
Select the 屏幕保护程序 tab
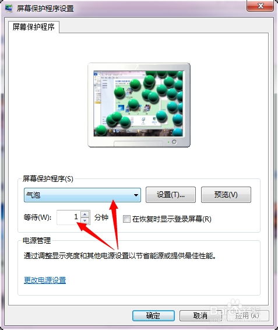pos(34,27)
